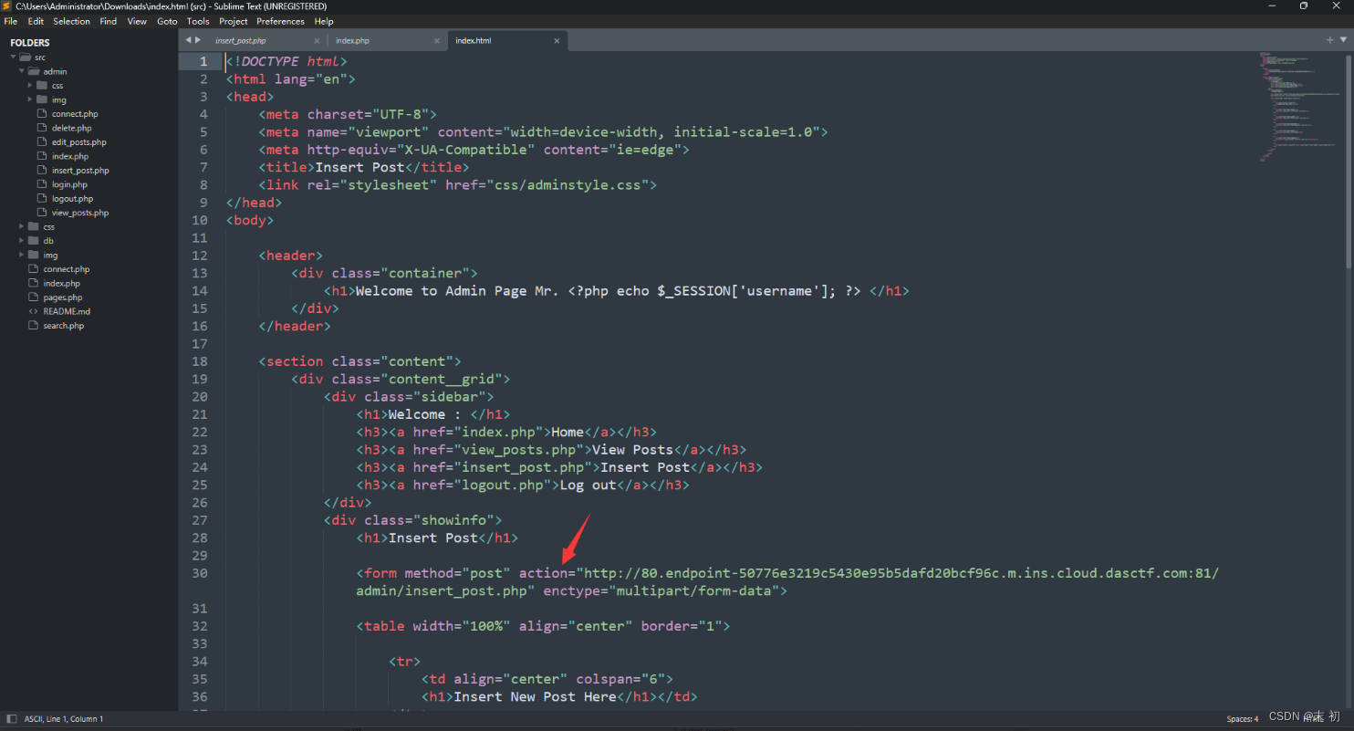Image resolution: width=1354 pixels, height=731 pixels.
Task: Close the index.php tab
Action: (x=437, y=41)
